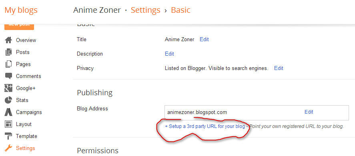Edit the blog Description

pyautogui.click(x=169, y=54)
